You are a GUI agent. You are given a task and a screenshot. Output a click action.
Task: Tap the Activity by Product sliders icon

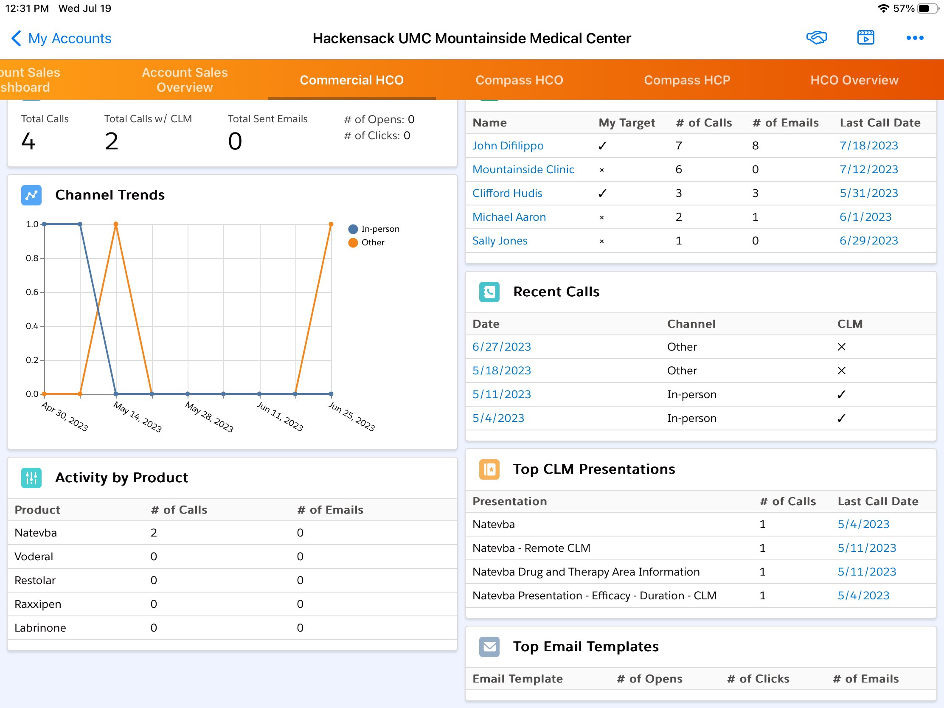31,478
